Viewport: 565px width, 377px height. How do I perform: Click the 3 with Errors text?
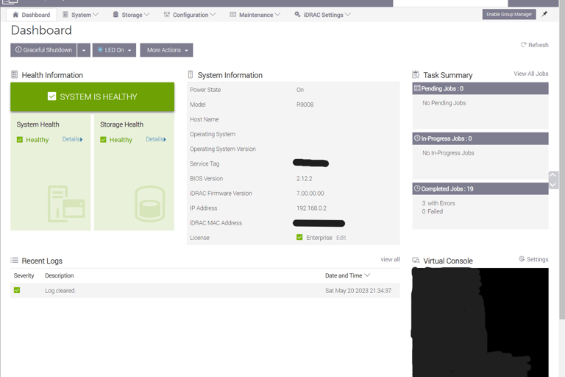(438, 203)
